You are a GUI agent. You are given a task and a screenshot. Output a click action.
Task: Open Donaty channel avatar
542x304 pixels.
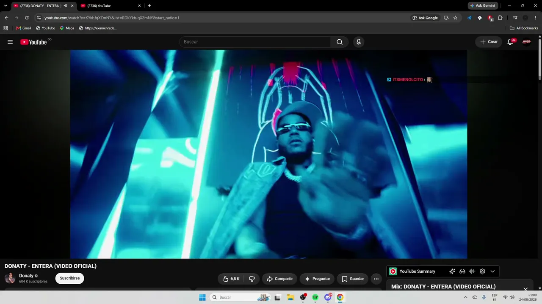10,278
